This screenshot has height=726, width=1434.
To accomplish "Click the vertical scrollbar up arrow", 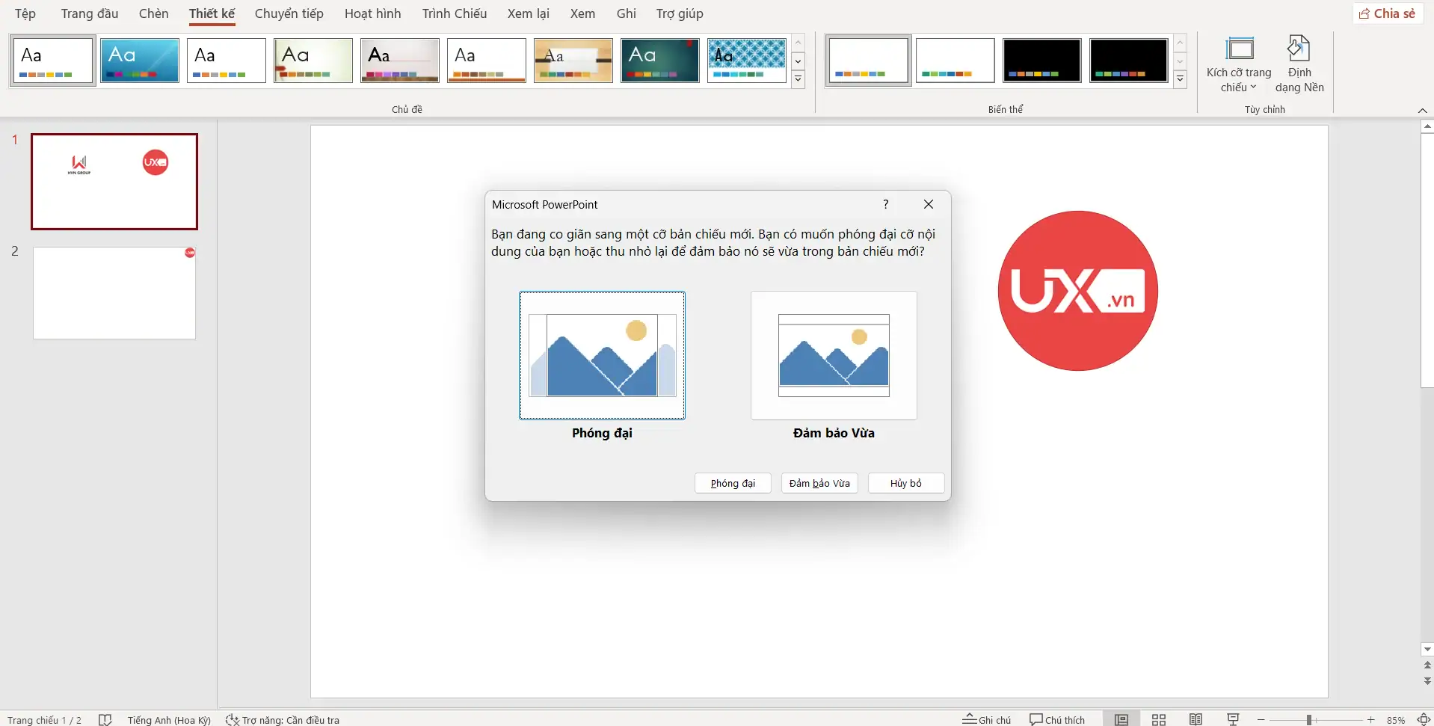I will coord(1427,126).
